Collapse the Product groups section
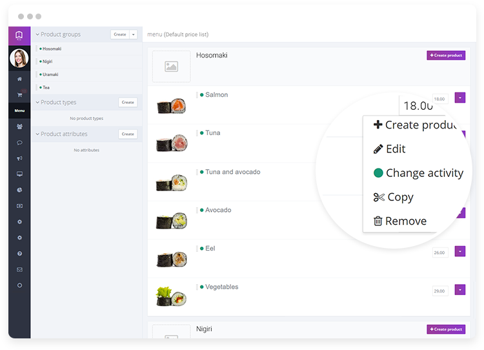 [x=37, y=34]
